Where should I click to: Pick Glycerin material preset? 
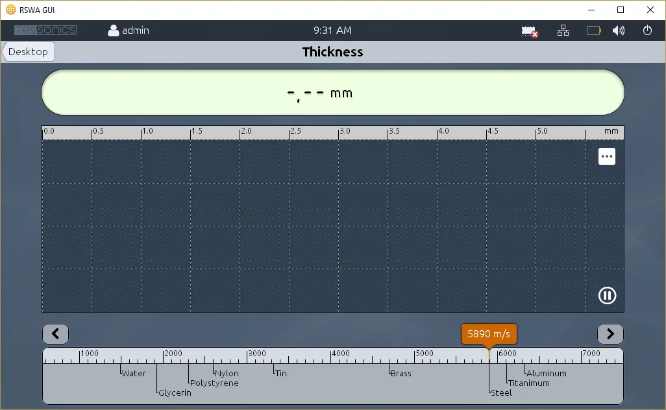pyautogui.click(x=175, y=392)
